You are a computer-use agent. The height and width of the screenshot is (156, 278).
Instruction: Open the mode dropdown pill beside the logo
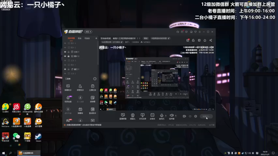[x=88, y=32]
